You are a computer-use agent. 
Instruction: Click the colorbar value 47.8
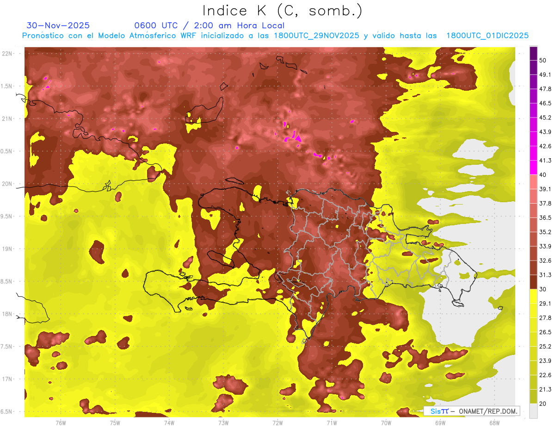pos(545,89)
